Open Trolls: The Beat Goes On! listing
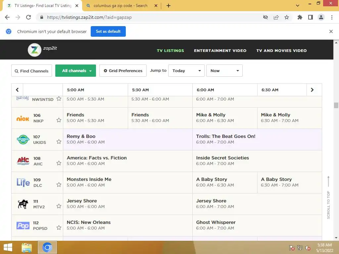Viewport: 339px width, 254px height. click(x=257, y=140)
